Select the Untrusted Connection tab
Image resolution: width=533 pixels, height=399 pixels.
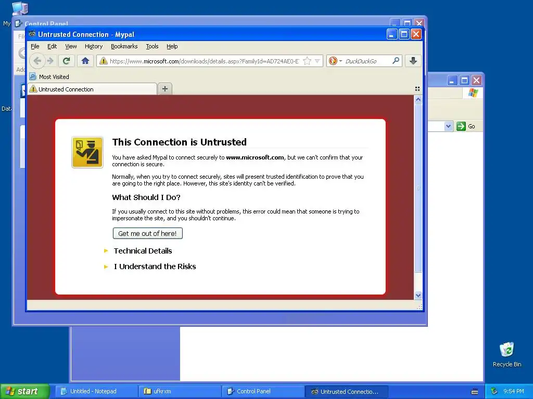[x=92, y=89]
